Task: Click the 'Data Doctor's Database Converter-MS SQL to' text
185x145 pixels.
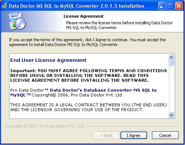Action: [103, 90]
